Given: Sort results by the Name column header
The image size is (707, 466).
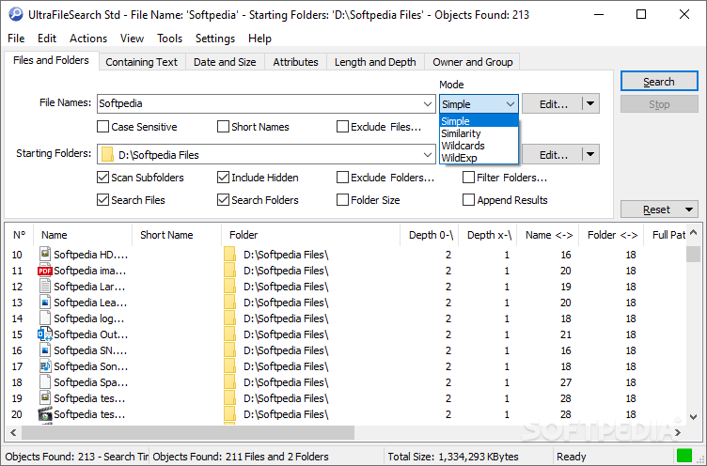Looking at the screenshot, I should 83,235.
